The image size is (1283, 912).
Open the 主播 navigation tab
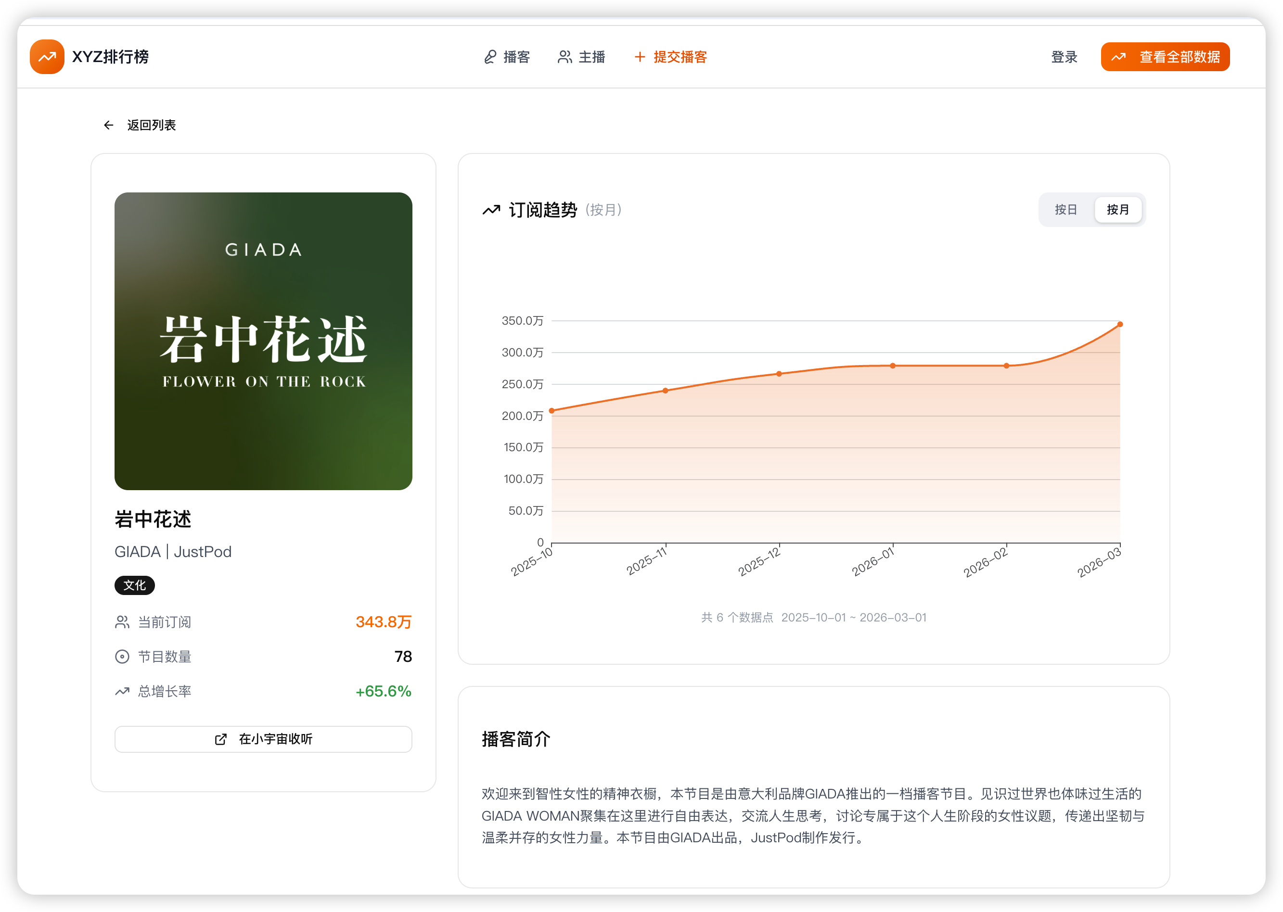point(591,57)
